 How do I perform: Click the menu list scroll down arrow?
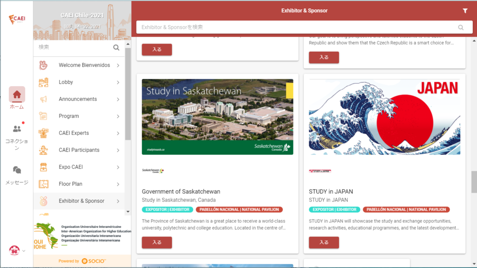click(x=128, y=212)
